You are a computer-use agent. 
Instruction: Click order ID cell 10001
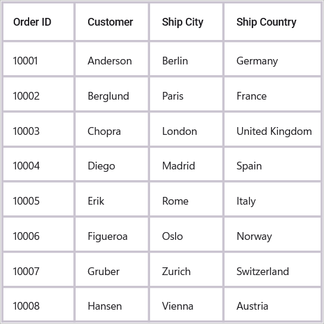coord(39,59)
